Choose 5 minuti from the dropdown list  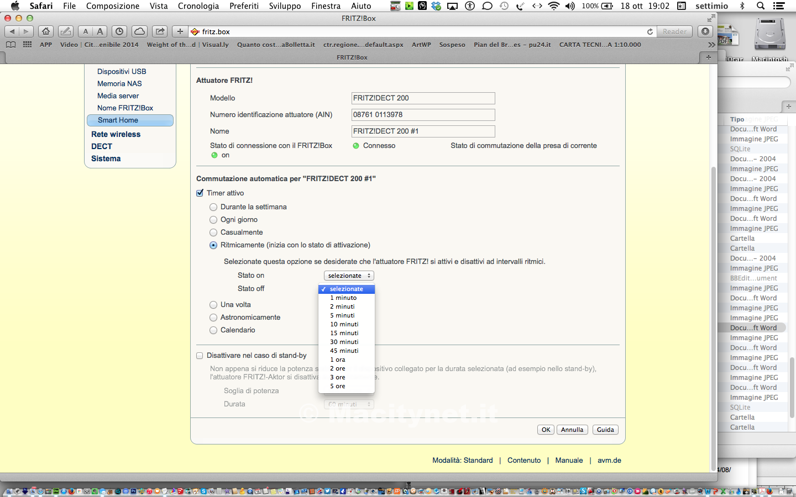(347, 315)
